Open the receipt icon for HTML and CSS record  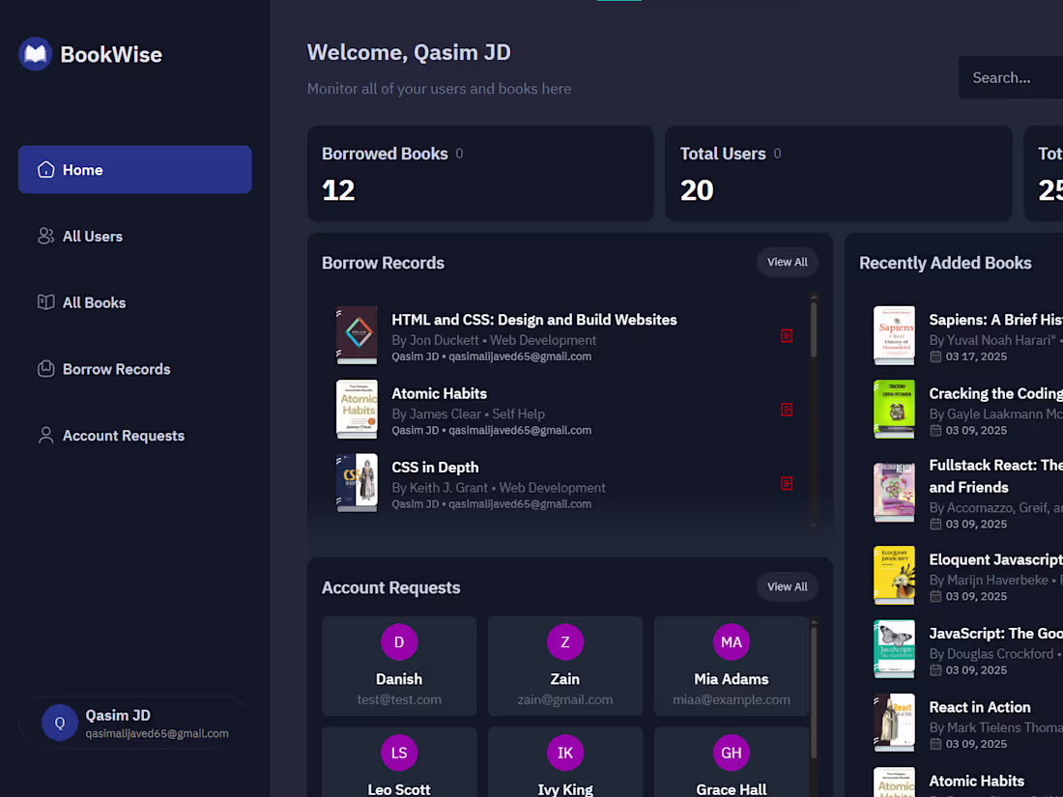point(787,335)
